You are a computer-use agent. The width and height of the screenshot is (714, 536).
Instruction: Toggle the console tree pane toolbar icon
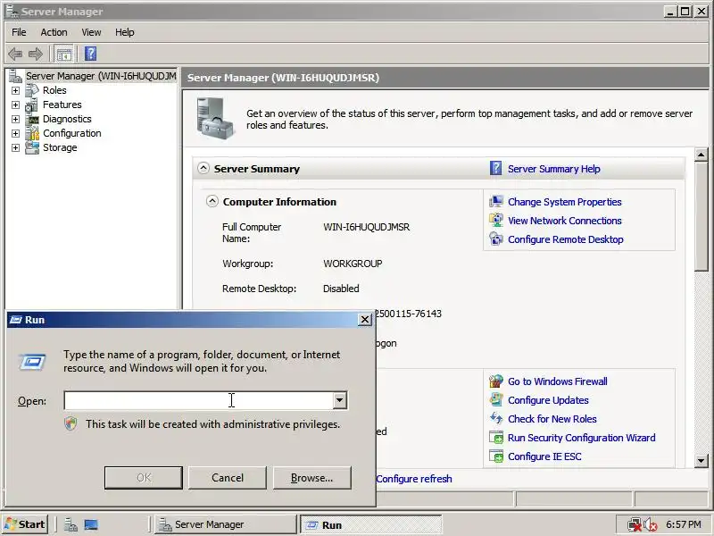click(x=63, y=54)
